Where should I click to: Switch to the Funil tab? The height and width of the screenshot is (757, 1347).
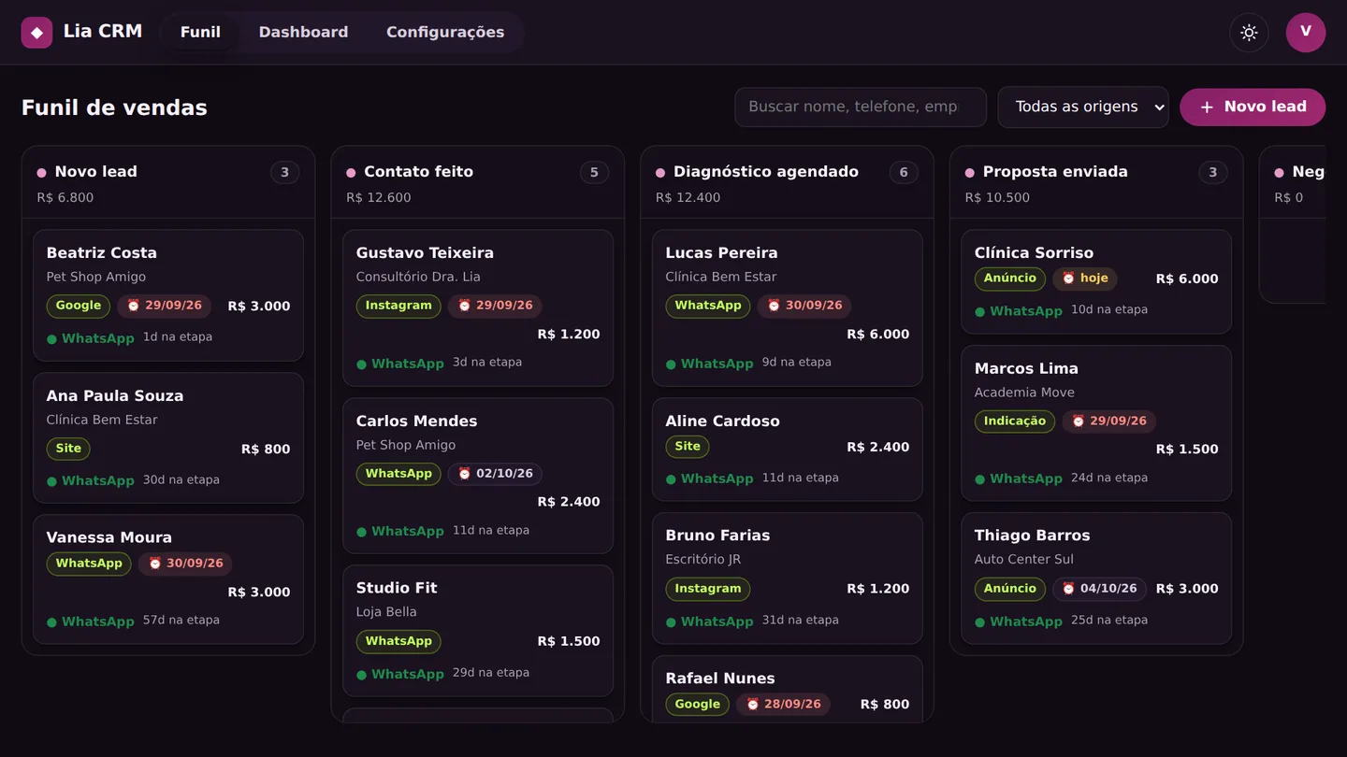coord(200,33)
